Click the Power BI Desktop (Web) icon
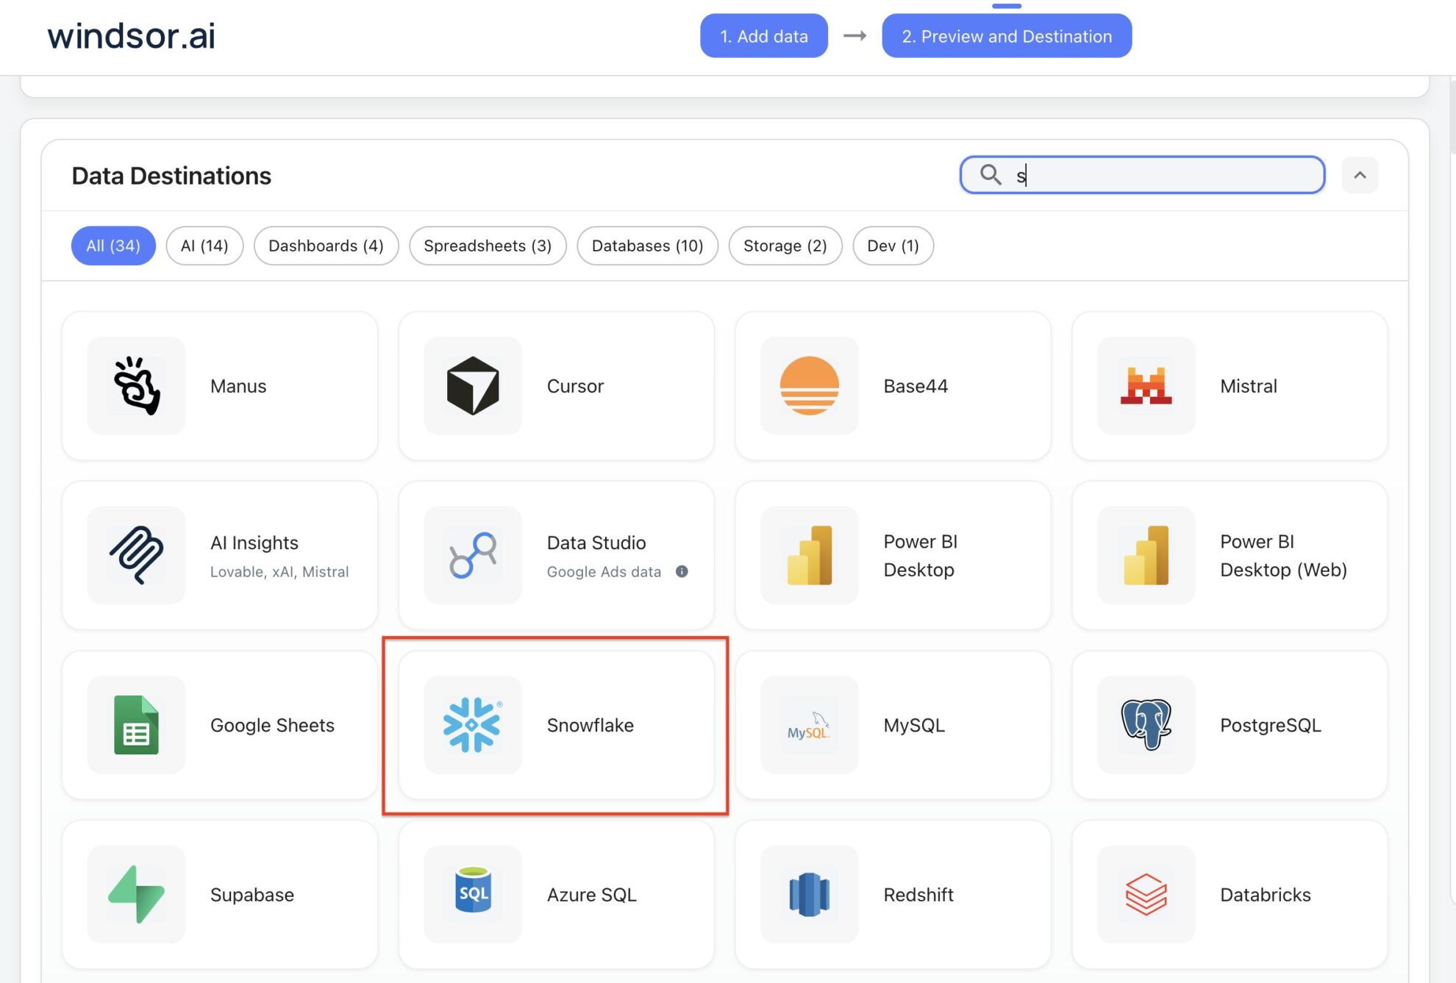The image size is (1456, 983). (x=1146, y=555)
